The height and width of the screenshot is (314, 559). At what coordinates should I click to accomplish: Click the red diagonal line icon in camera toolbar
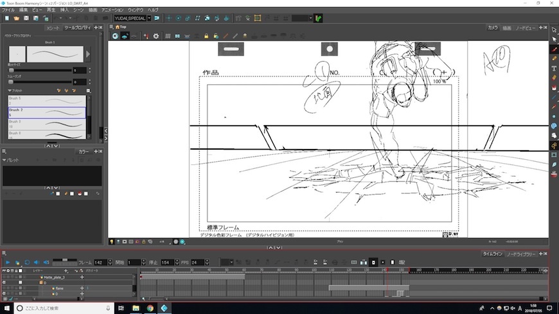(226, 36)
